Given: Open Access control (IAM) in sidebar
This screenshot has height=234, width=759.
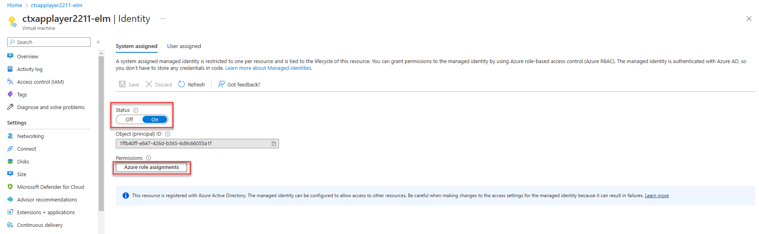Looking at the screenshot, I should click(x=40, y=82).
